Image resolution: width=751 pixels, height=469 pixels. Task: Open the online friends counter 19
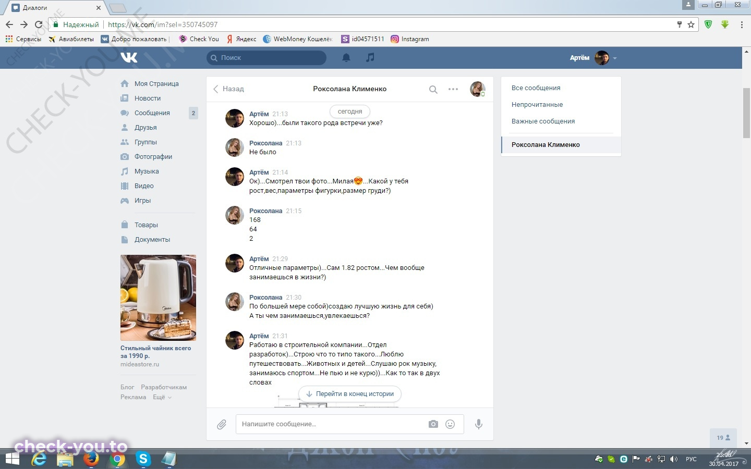click(723, 438)
